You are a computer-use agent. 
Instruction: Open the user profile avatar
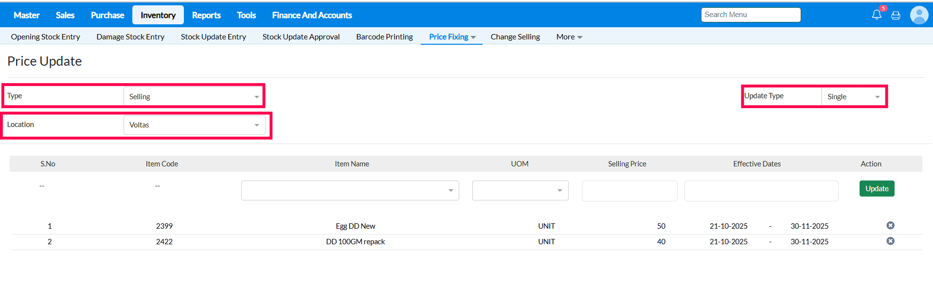tap(919, 15)
